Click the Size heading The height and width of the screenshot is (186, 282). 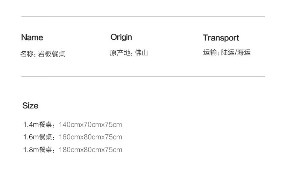point(30,106)
